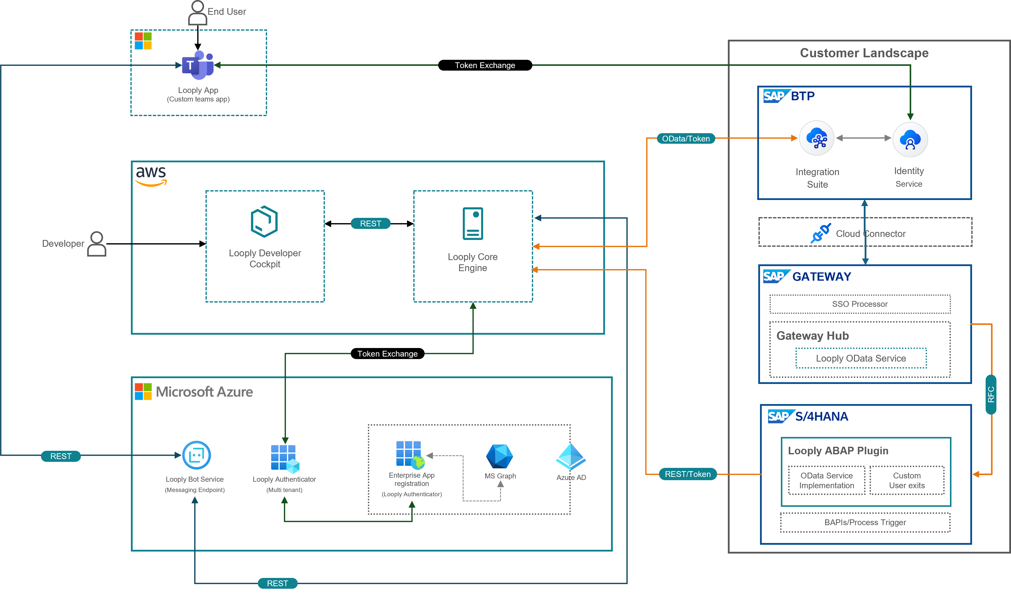Click the Azure AD pyramid icon
1011x593 pixels.
(571, 457)
